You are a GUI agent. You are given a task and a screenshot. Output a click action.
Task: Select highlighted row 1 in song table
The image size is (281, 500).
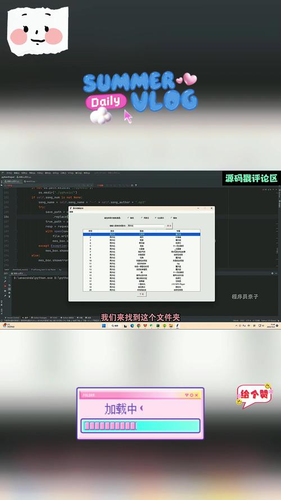(142, 235)
